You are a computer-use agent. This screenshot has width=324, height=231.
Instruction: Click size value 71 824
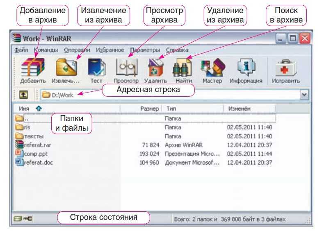coord(151,145)
